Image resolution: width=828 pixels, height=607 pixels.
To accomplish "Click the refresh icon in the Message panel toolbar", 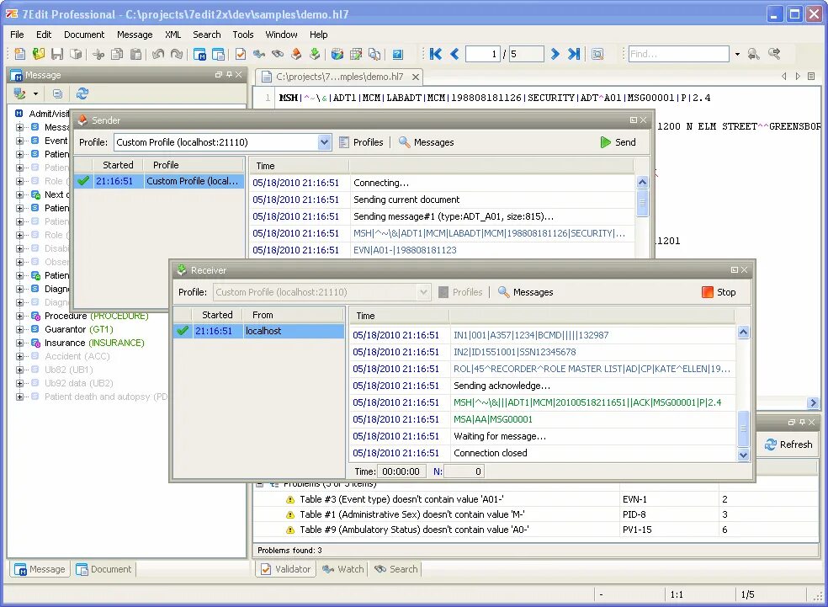I will tap(82, 94).
